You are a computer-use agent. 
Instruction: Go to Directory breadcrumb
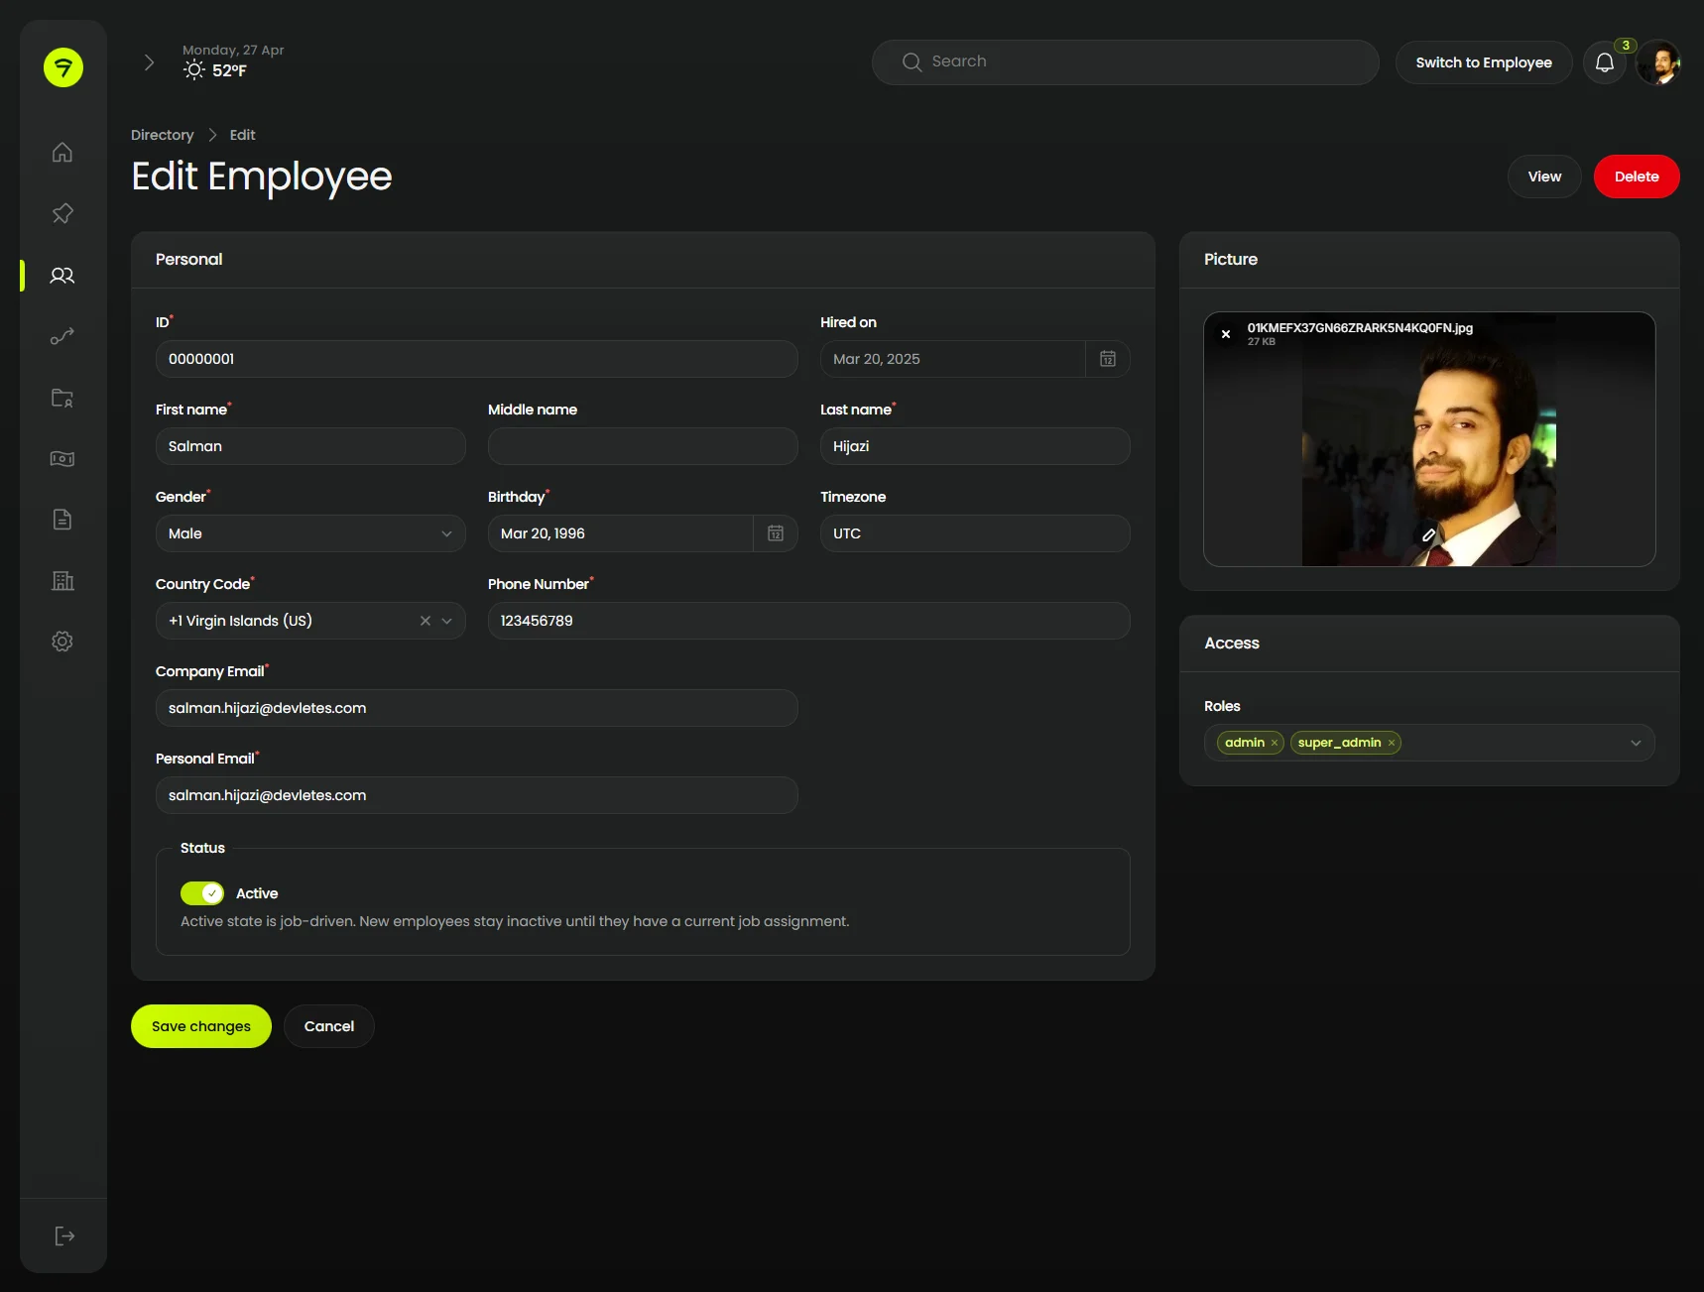point(163,135)
